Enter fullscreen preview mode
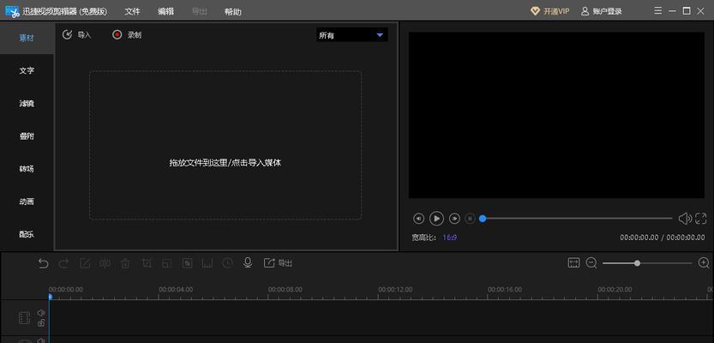 [700, 219]
